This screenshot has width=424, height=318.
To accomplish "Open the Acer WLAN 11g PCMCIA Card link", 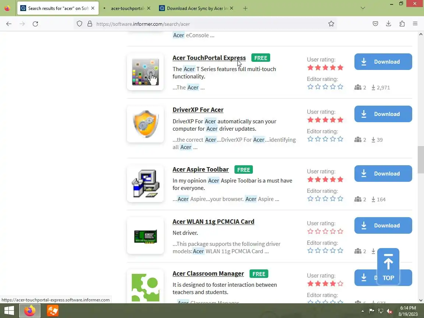I will 213,222.
